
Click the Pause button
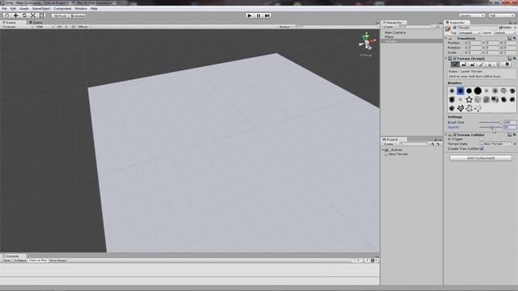pyautogui.click(x=258, y=15)
